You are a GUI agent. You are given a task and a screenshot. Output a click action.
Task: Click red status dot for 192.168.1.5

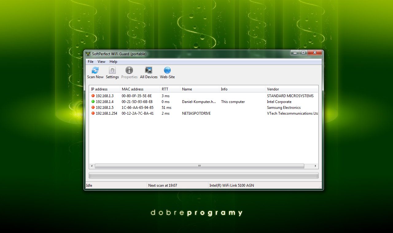[x=93, y=107]
